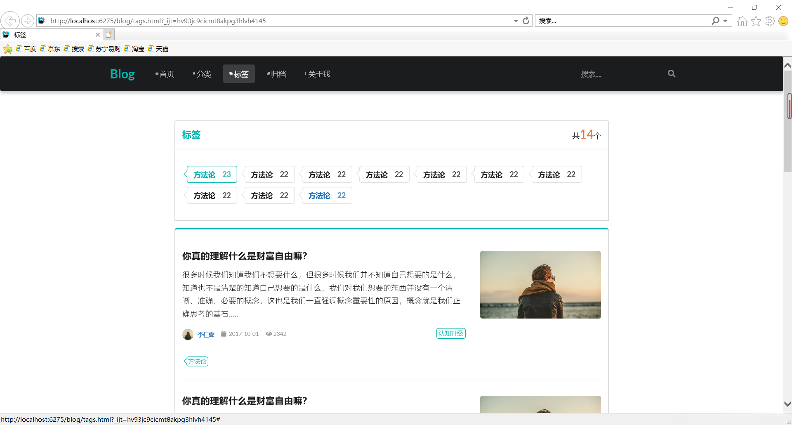
Task: Click the favorites star icon
Action: [756, 21]
